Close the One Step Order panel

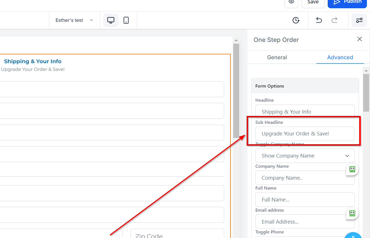[x=360, y=39]
